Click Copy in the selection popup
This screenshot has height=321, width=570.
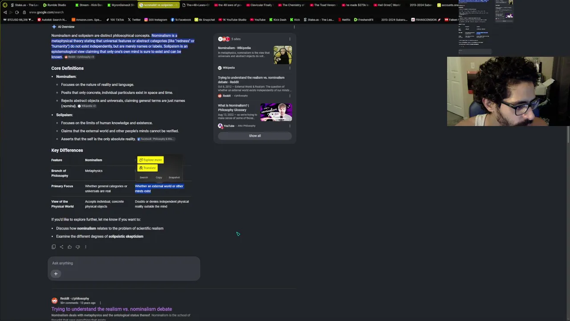click(159, 177)
